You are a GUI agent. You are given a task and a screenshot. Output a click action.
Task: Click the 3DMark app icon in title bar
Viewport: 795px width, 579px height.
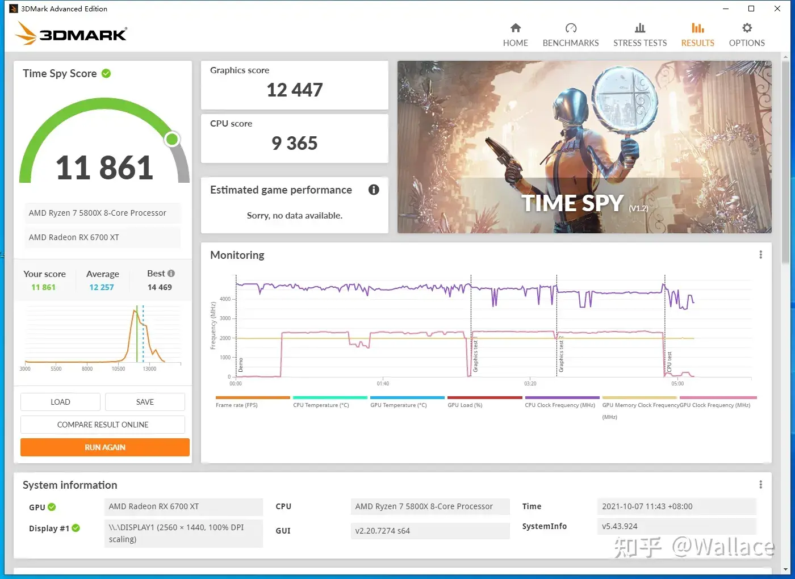14,9
